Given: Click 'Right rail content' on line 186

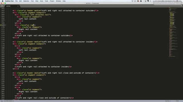Looking at the screenshot, I should pyautogui.click(x=28, y=60).
